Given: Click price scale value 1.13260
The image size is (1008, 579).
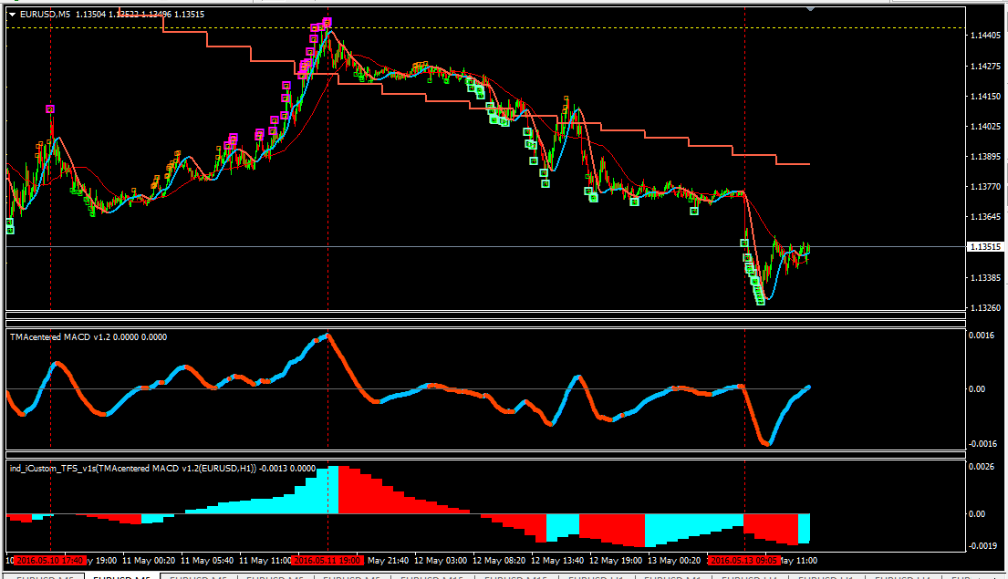Looking at the screenshot, I should 985,308.
